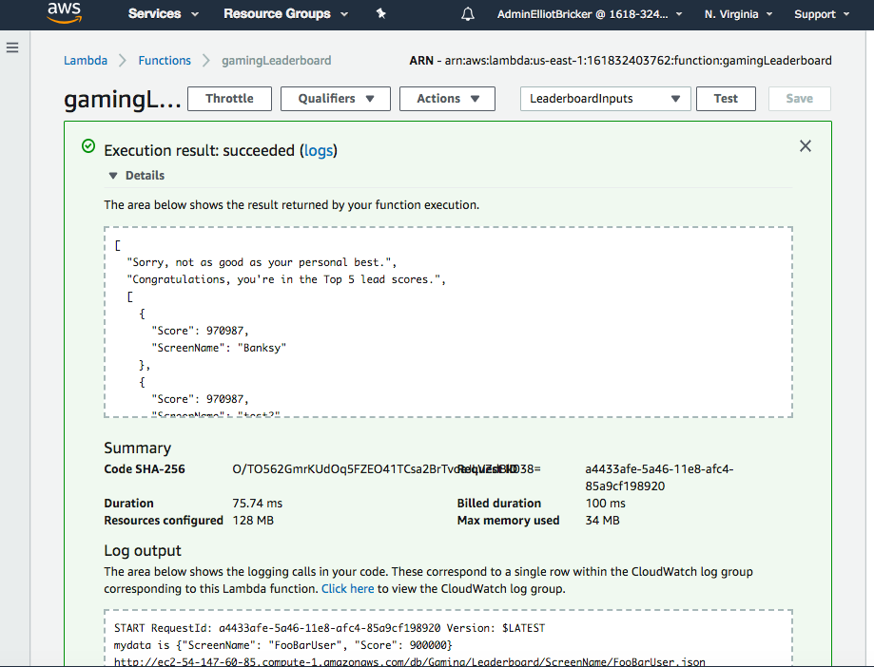Open the LeaderboardInputs test event dropdown

tap(606, 99)
